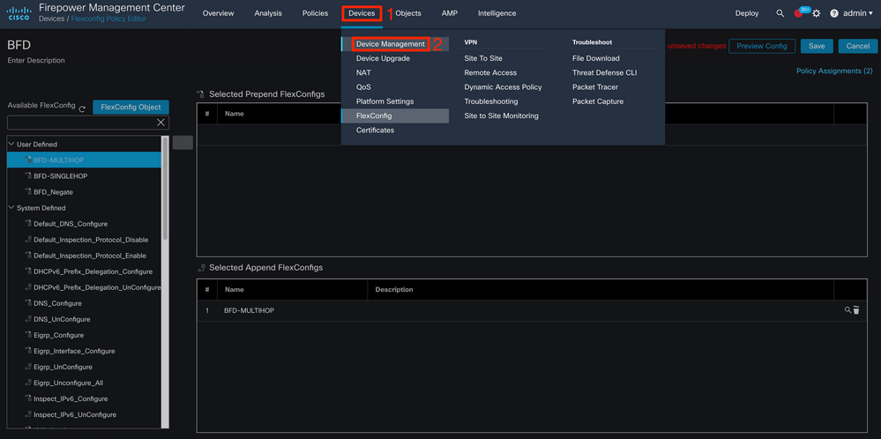Viewport: 881px width, 439px height.
Task: Collapse the System Defined group
Action: [x=11, y=208]
